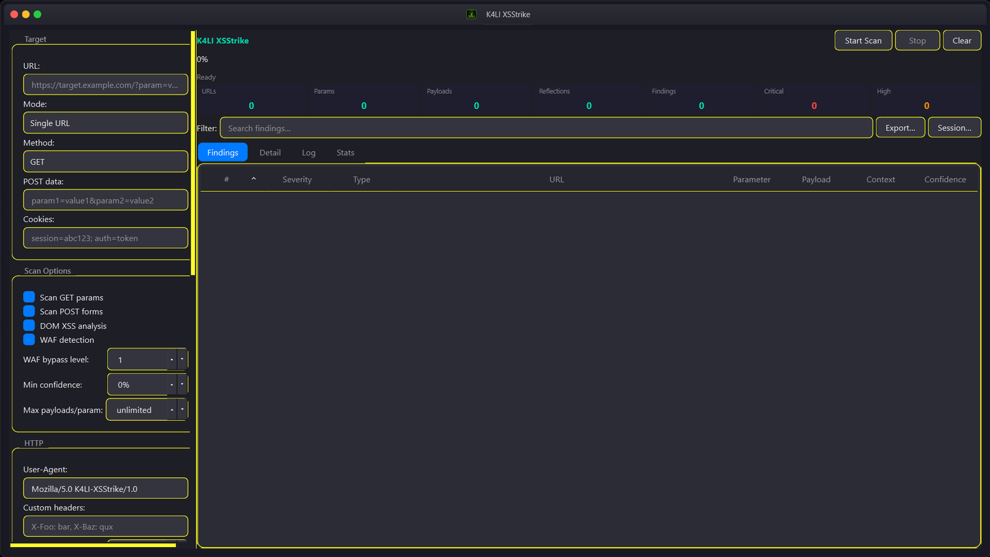Decrease Min confidence with down arrow
This screenshot has height=557, width=990.
(x=182, y=384)
